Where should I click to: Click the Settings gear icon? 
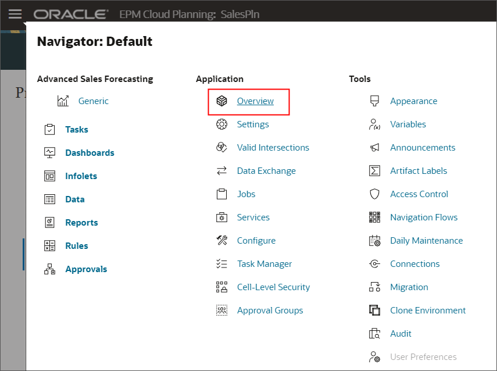pyautogui.click(x=221, y=124)
